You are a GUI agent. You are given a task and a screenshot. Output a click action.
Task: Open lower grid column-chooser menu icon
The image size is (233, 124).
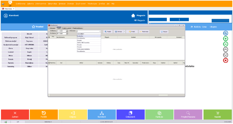click(x=49, y=63)
